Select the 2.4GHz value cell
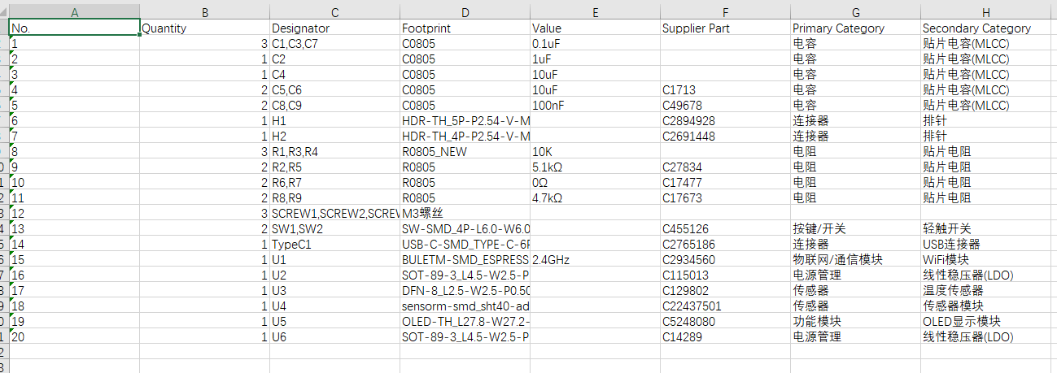This screenshot has height=373, width=1057. click(x=595, y=260)
